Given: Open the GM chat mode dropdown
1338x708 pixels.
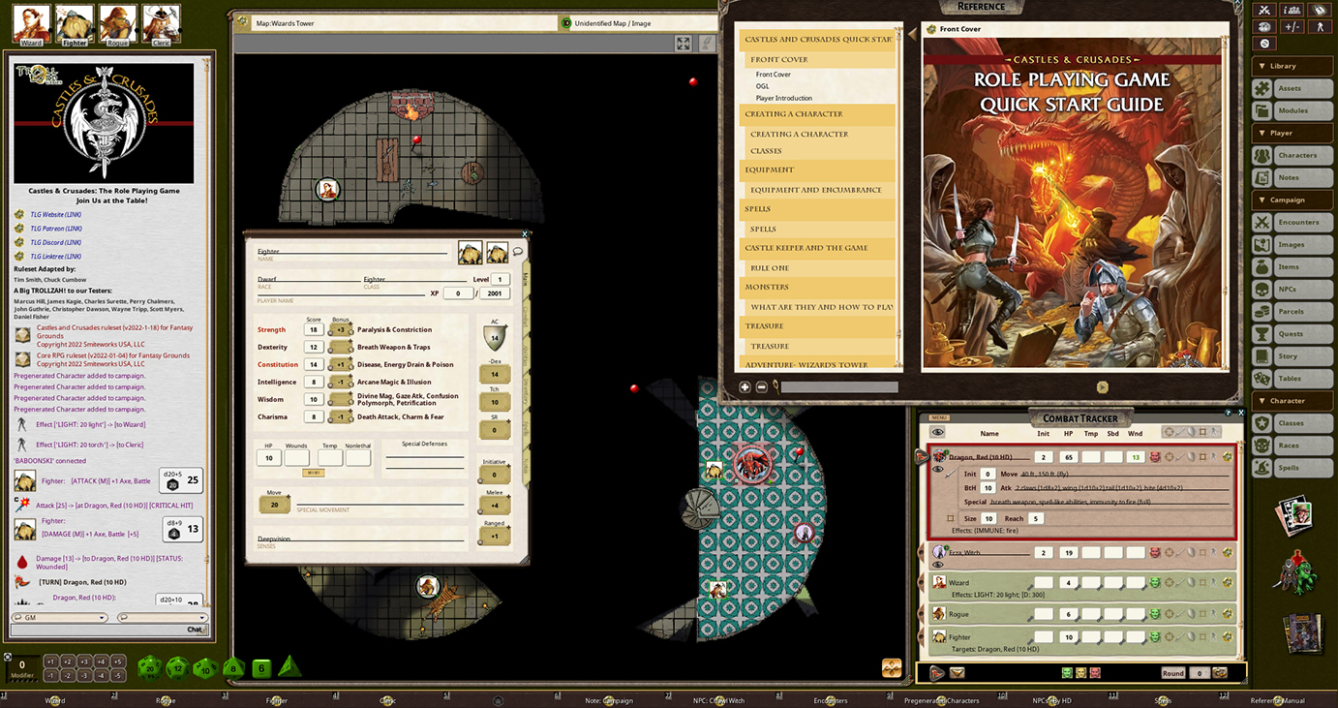Looking at the screenshot, I should tap(59, 617).
